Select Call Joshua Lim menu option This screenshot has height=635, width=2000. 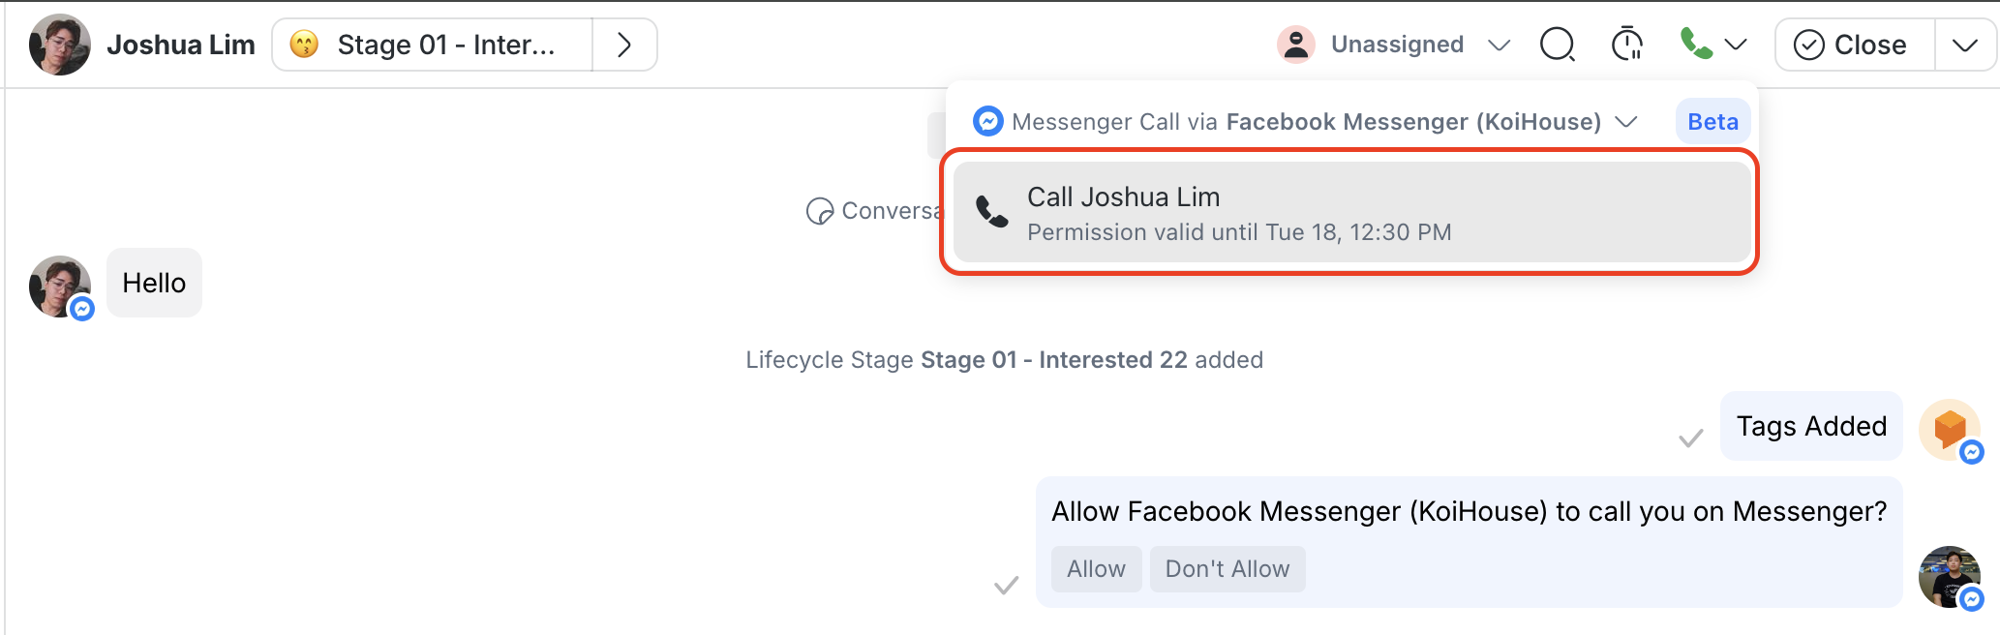click(x=1349, y=212)
